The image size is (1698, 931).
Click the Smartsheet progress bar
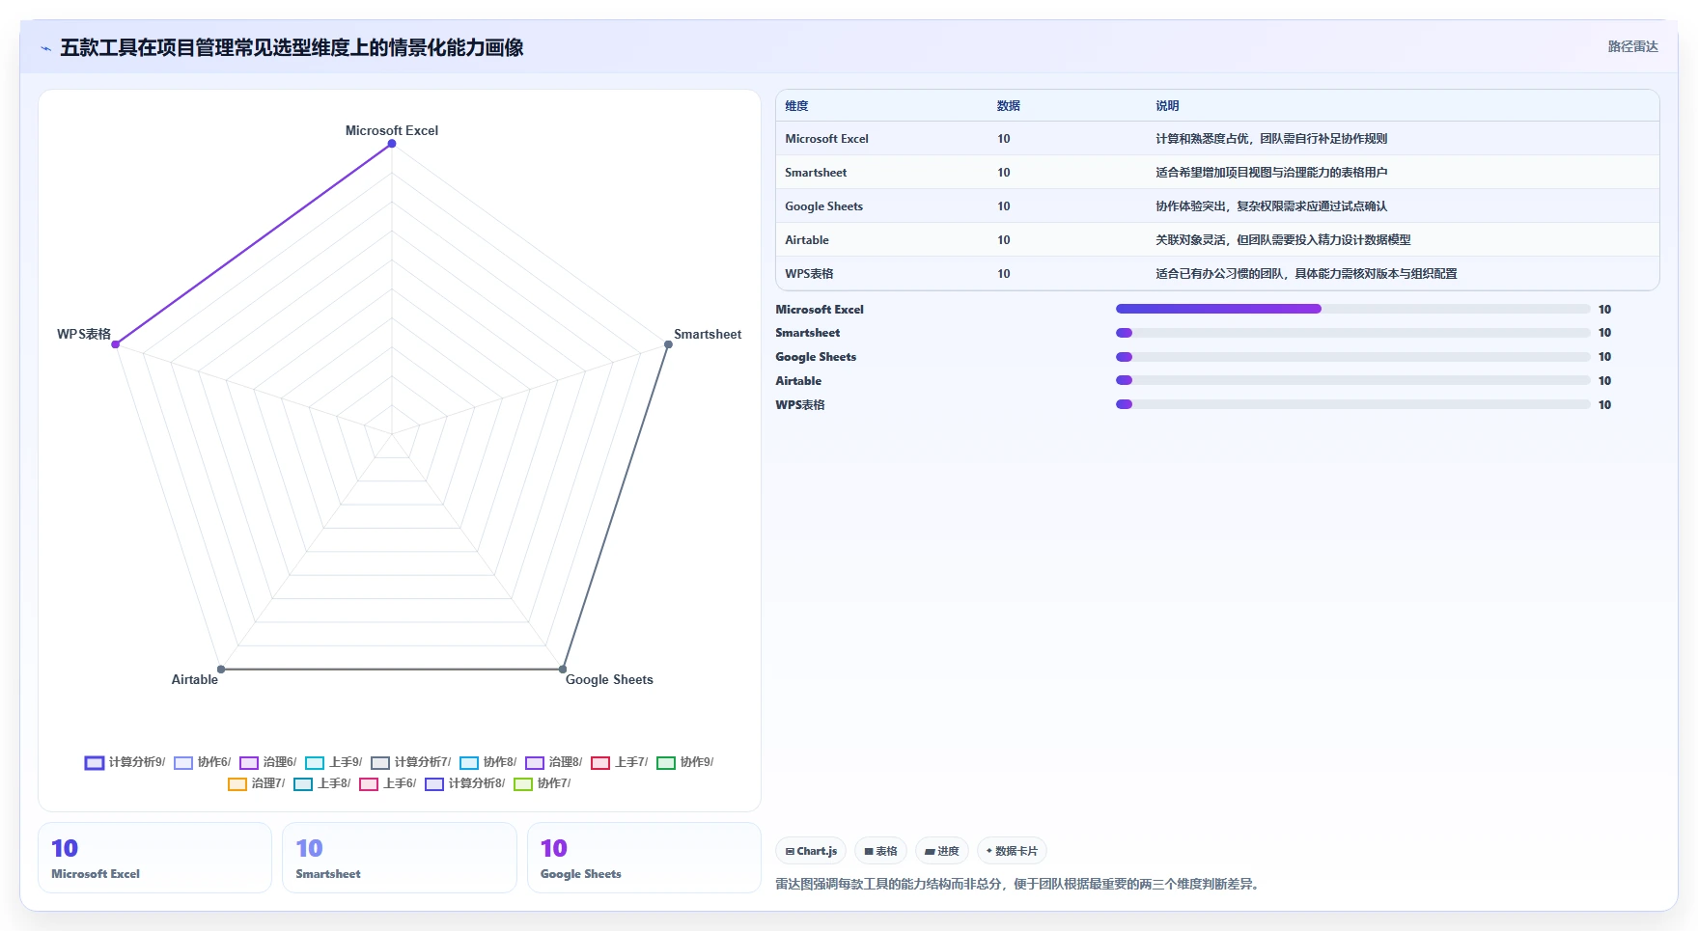pos(1352,333)
